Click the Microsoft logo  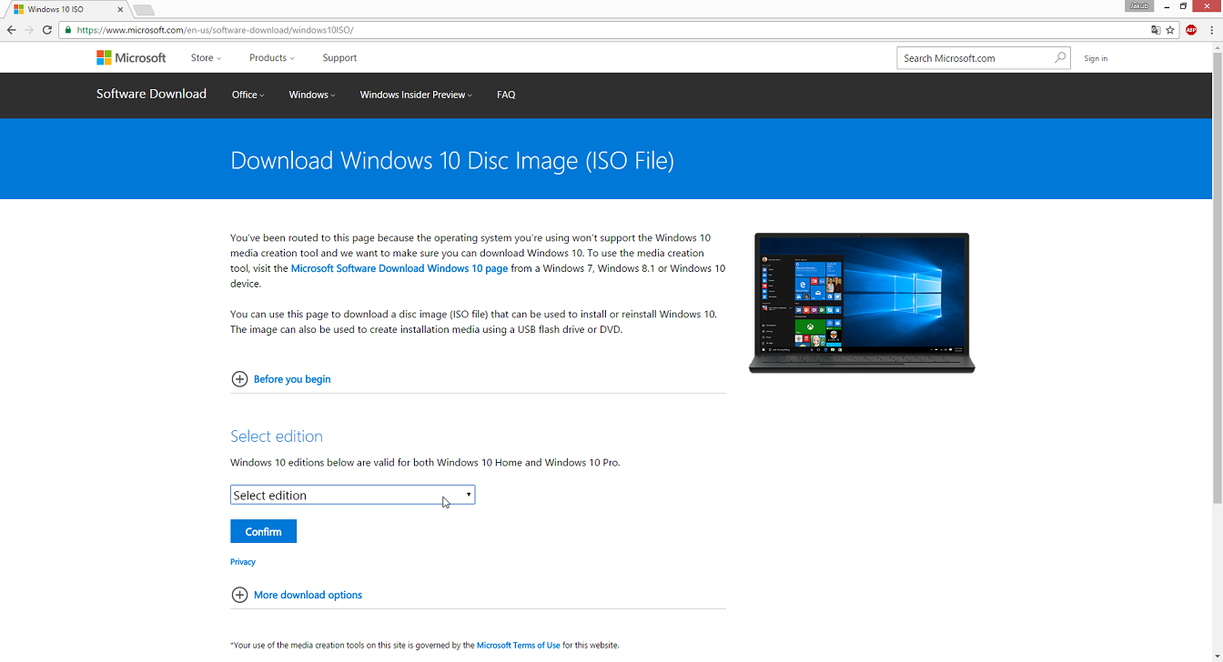tap(131, 58)
